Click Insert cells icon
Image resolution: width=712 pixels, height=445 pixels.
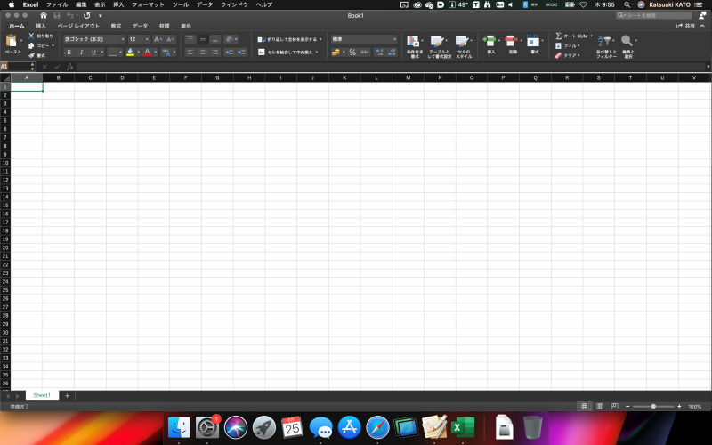click(x=489, y=41)
